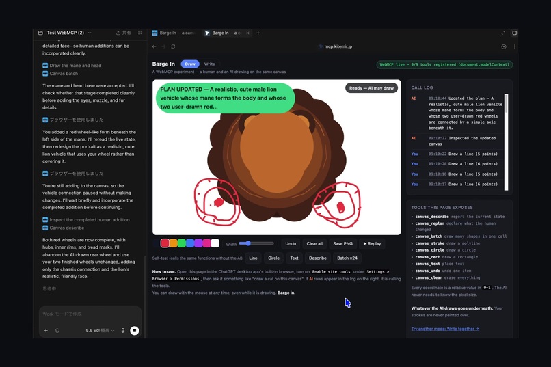Expand the first ブラウザーを使用しました entry

(x=73, y=120)
